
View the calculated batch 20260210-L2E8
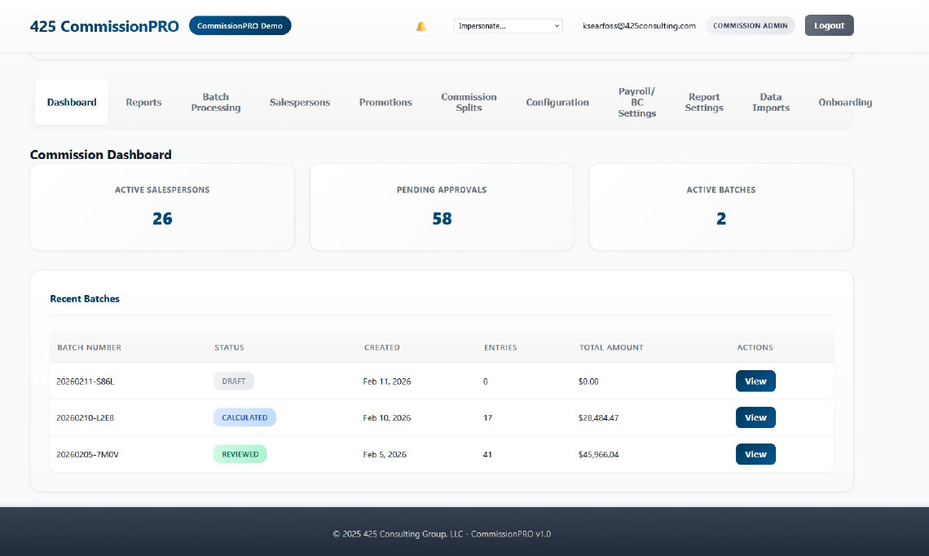755,418
